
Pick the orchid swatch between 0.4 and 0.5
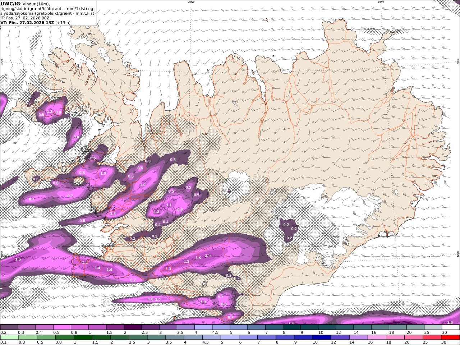tap(45, 327)
